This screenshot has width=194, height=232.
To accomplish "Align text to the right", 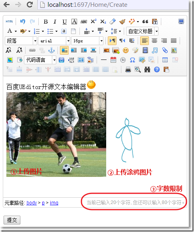I will [164, 41].
